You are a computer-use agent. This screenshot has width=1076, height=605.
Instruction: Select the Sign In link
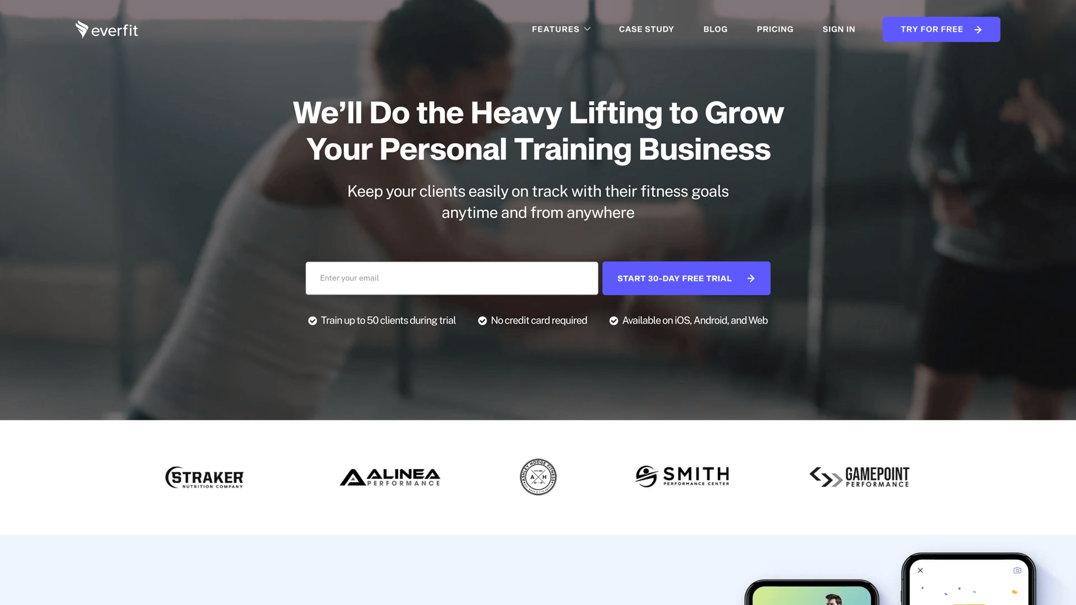click(839, 29)
